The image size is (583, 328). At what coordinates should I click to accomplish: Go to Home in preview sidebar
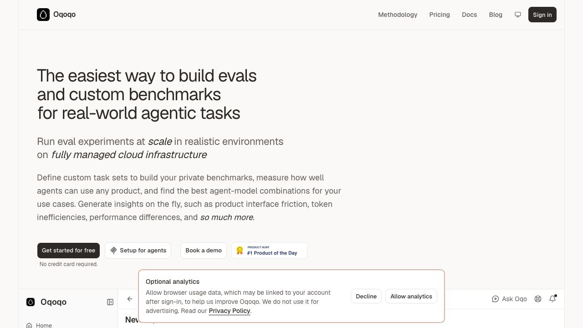39,325
